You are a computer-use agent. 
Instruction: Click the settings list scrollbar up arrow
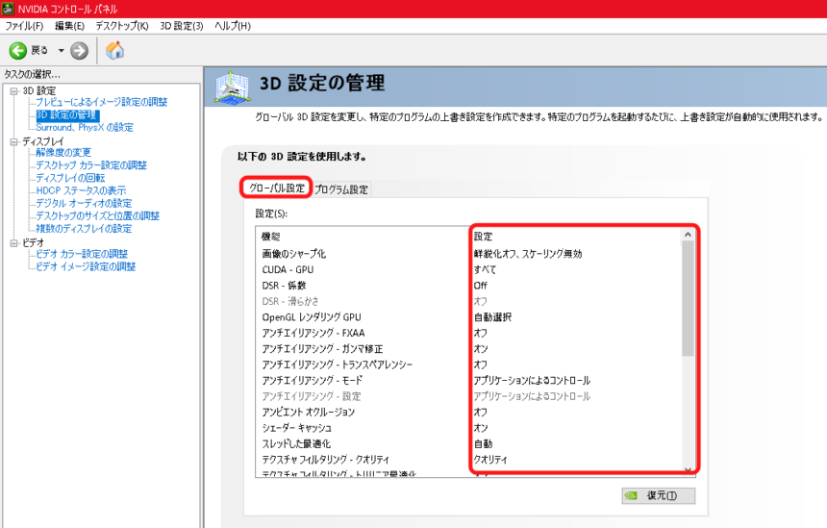pos(688,235)
